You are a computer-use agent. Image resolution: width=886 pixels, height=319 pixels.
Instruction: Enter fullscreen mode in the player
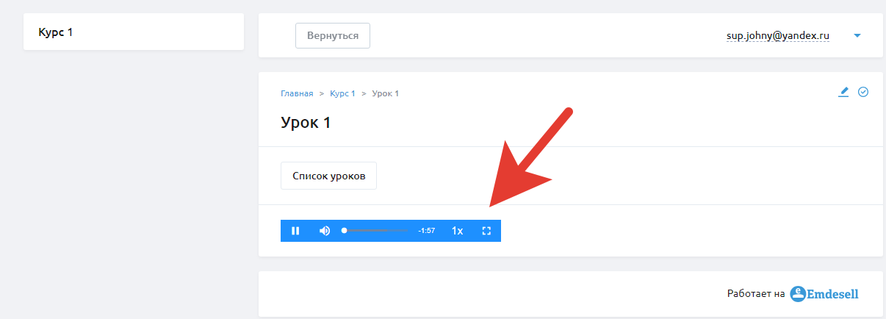486,231
